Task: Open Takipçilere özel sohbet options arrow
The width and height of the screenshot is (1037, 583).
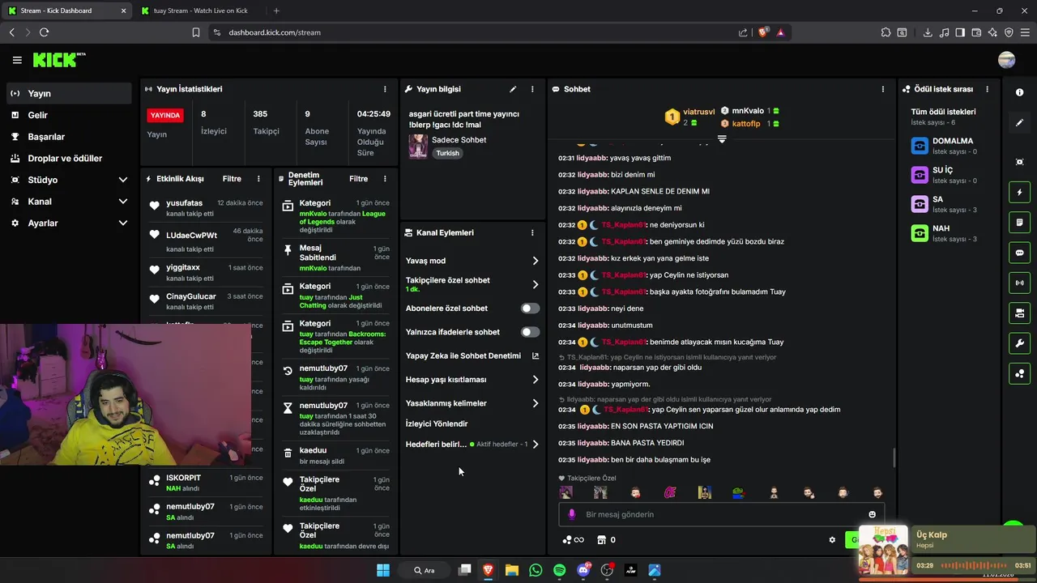Action: pyautogui.click(x=535, y=284)
